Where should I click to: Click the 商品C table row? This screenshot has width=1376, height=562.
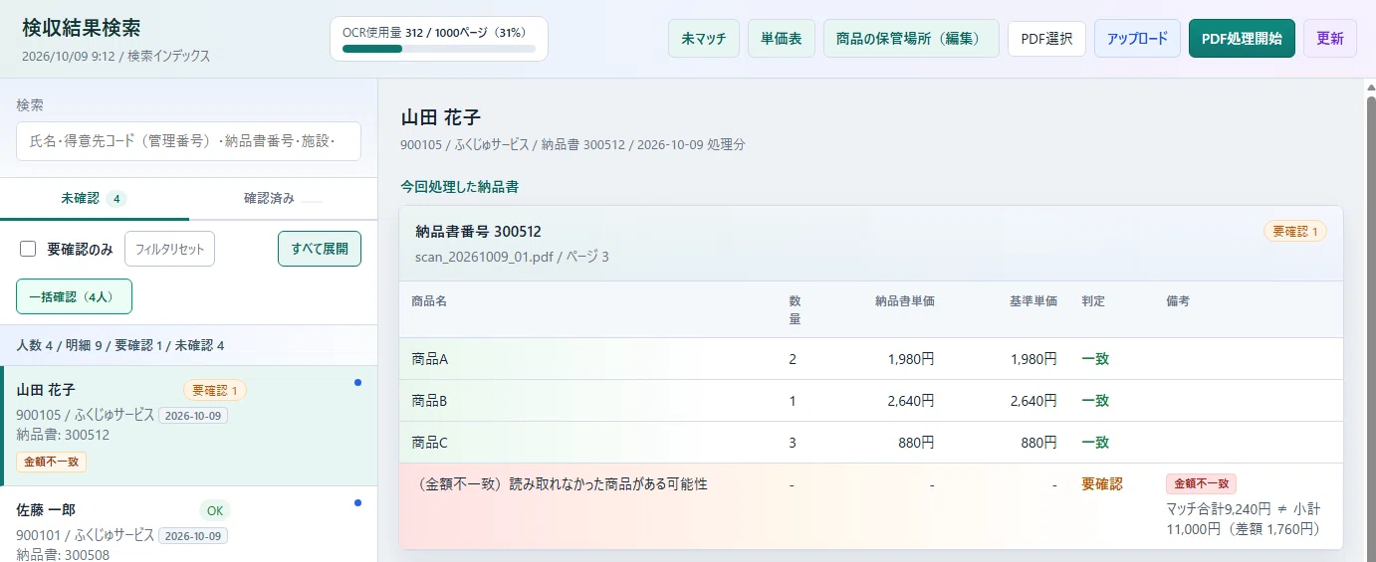(870, 443)
